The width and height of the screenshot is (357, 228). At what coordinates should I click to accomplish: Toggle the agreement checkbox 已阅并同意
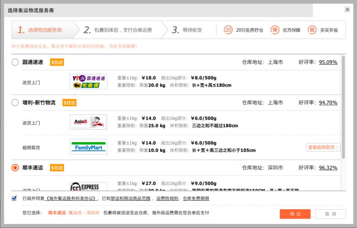click(x=14, y=198)
